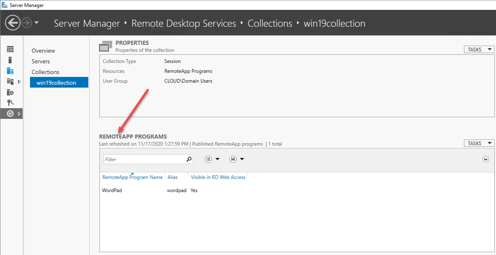The width and height of the screenshot is (496, 255).
Task: Open the Dashboard icon in the sidebar
Action: [x=10, y=49]
